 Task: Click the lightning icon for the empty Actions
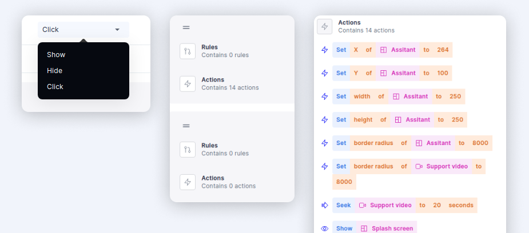(x=188, y=182)
